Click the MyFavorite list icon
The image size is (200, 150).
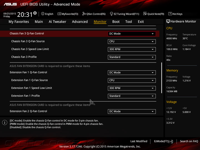(59, 14)
